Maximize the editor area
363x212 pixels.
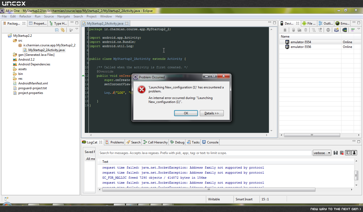[x=275, y=22]
